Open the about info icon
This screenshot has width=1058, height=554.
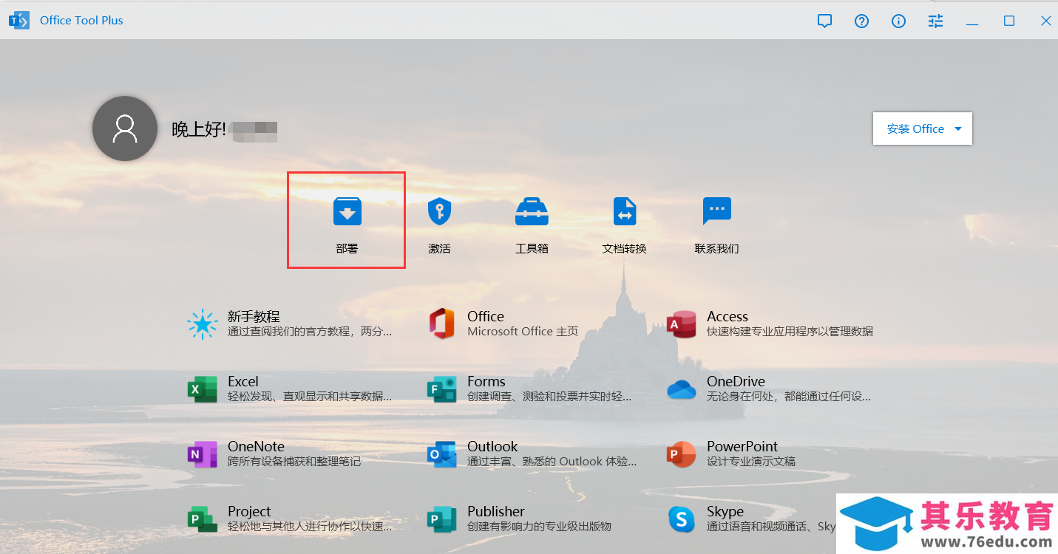(898, 21)
